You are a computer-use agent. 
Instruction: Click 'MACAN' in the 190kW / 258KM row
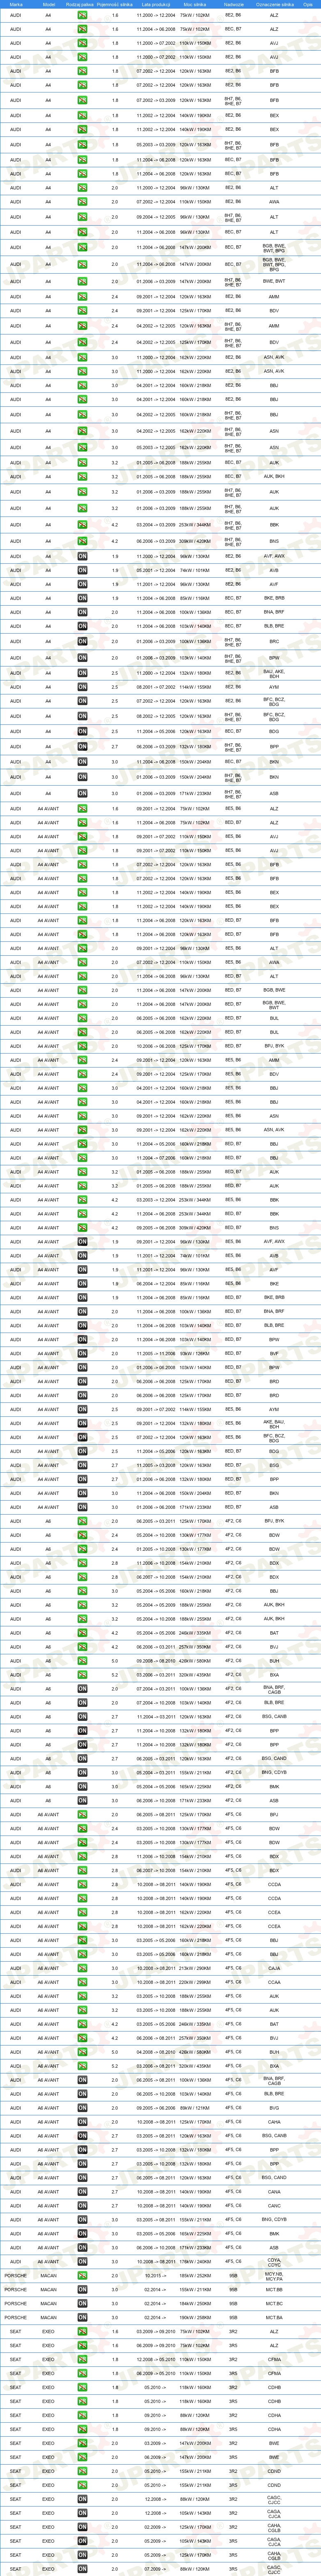pyautogui.click(x=48, y=2318)
